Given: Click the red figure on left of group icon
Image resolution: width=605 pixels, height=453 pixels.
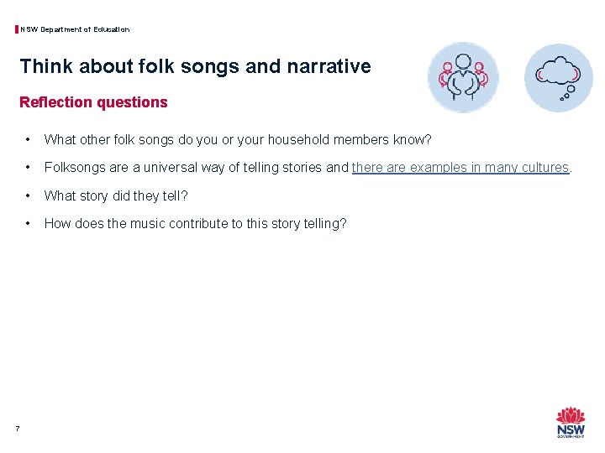Looking at the screenshot, I should click(x=446, y=74).
